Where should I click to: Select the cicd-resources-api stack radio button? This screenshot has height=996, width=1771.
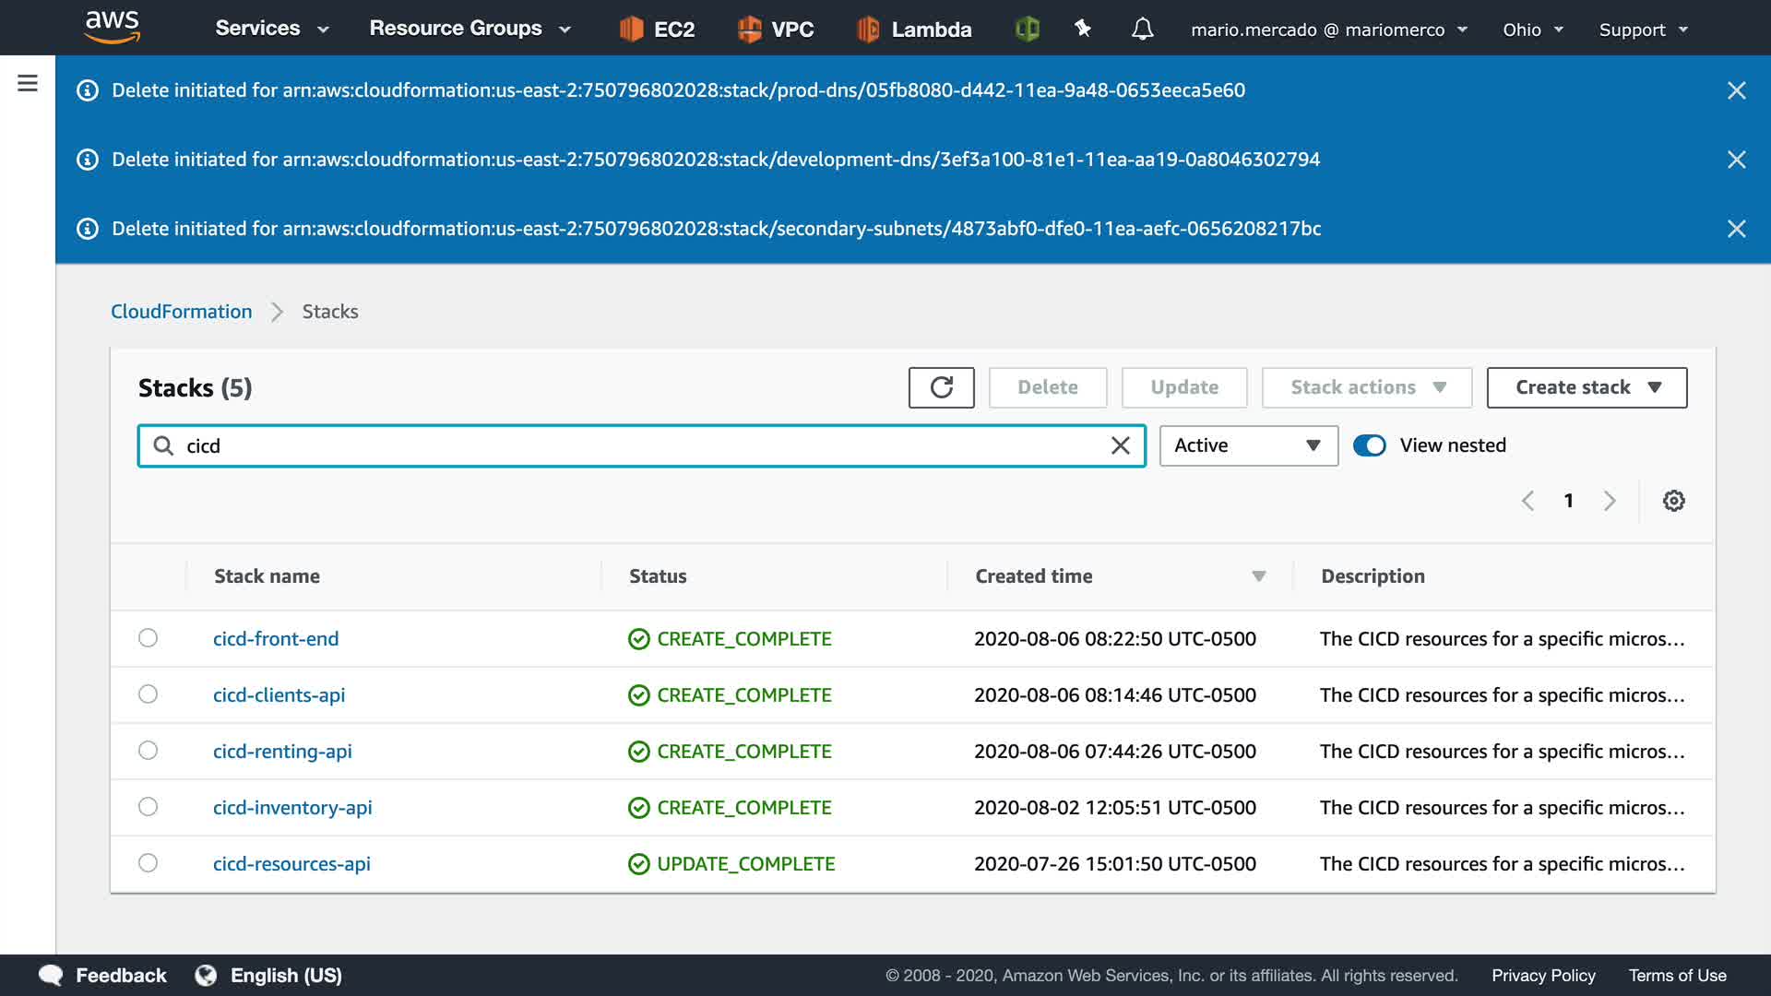148,863
